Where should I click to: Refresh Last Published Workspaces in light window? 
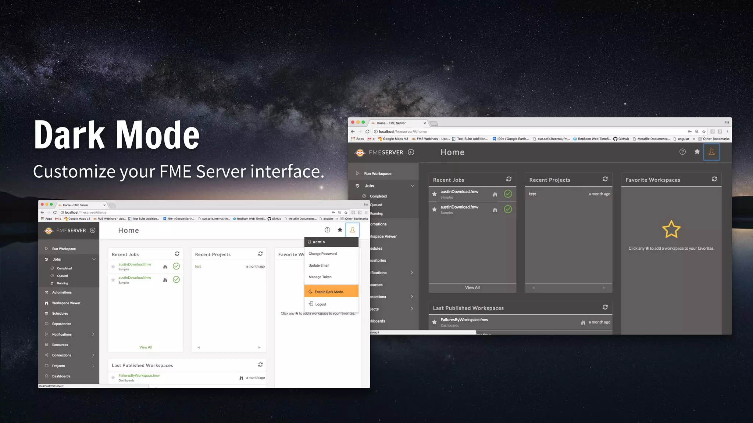(x=260, y=365)
